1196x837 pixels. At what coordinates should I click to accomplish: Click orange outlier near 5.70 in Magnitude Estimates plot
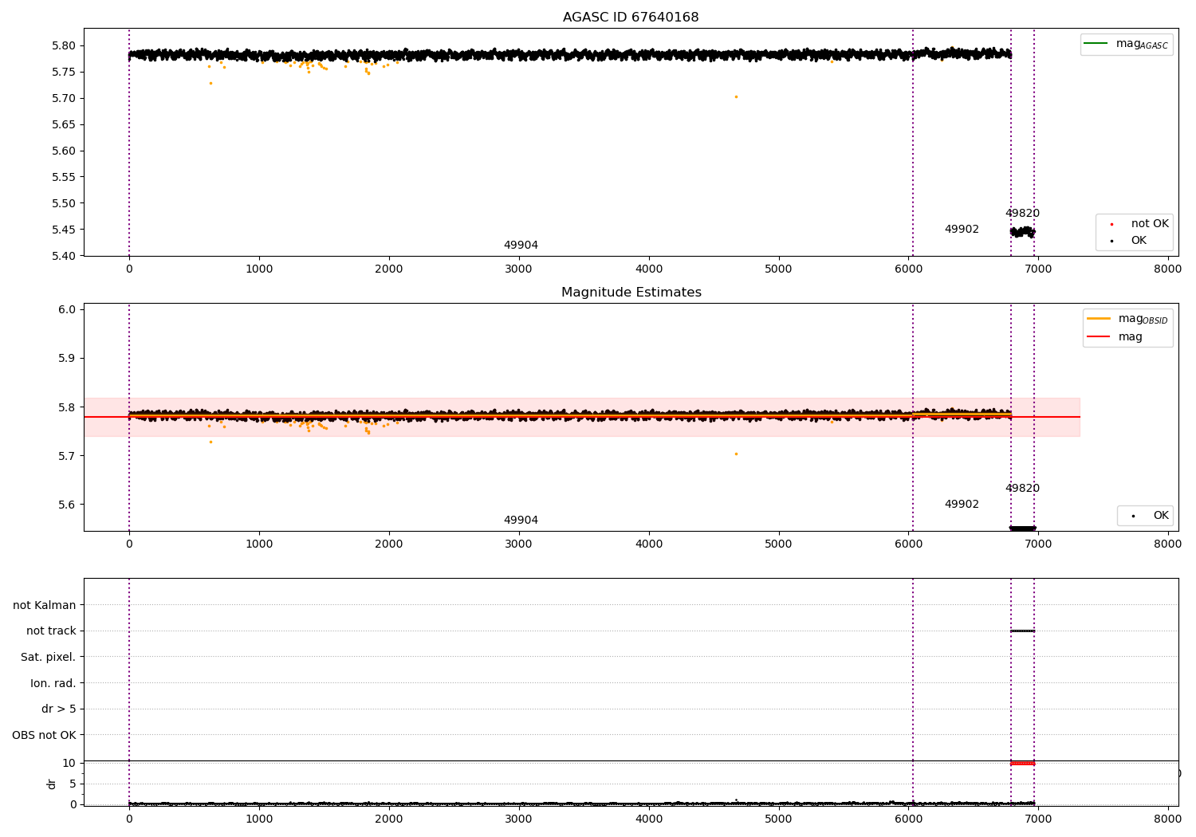click(736, 454)
